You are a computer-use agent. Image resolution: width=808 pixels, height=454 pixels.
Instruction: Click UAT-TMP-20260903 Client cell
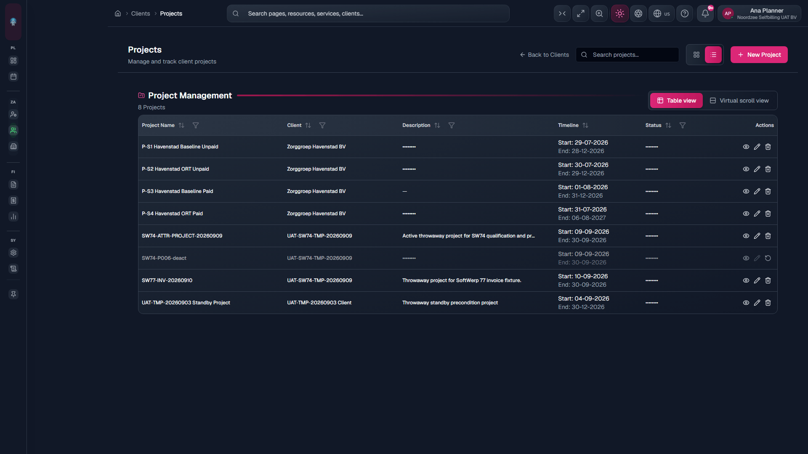click(319, 303)
